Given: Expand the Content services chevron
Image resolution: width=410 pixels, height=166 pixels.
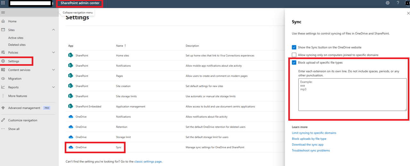Looking at the screenshot, I should (53, 70).
